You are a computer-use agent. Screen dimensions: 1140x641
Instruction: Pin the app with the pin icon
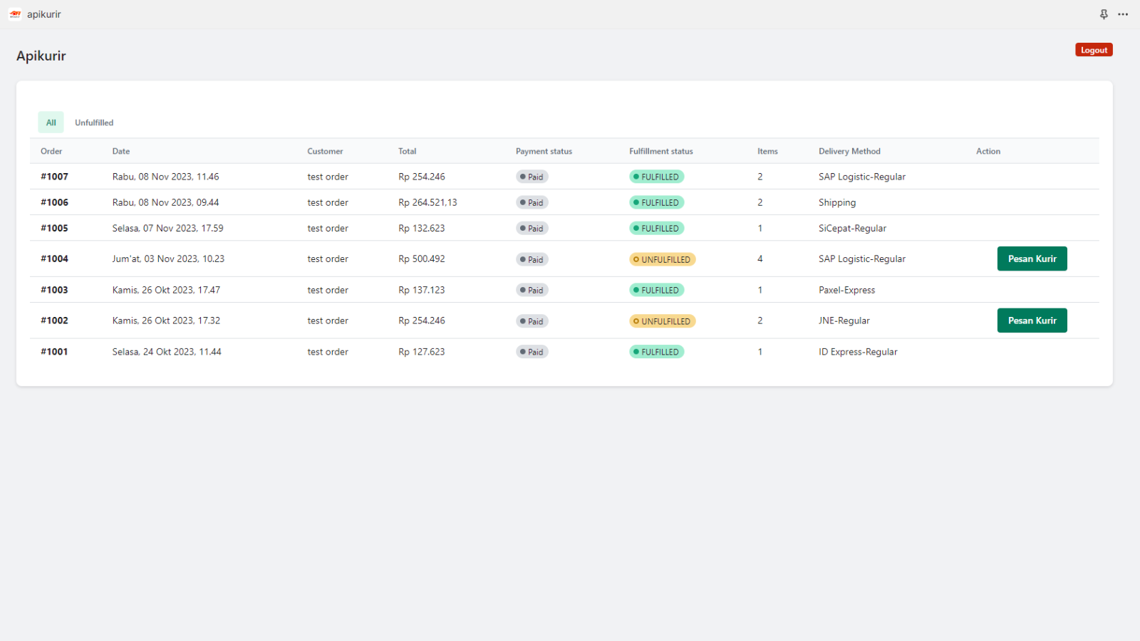[x=1104, y=14]
